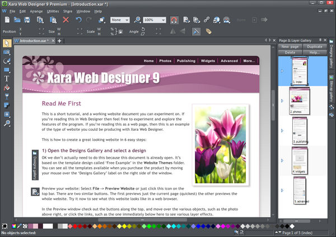Toggle the magnetic snap button

click(174, 20)
